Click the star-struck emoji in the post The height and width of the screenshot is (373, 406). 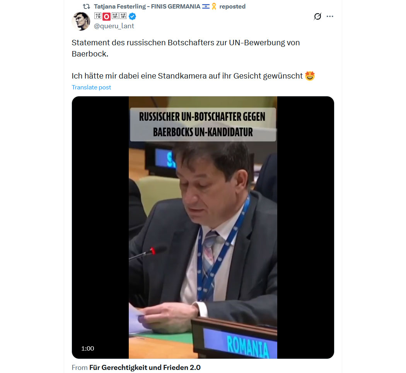pyautogui.click(x=310, y=76)
